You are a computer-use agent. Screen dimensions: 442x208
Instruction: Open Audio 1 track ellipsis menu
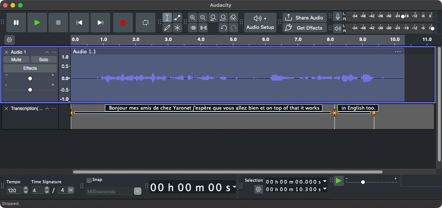click(54, 52)
